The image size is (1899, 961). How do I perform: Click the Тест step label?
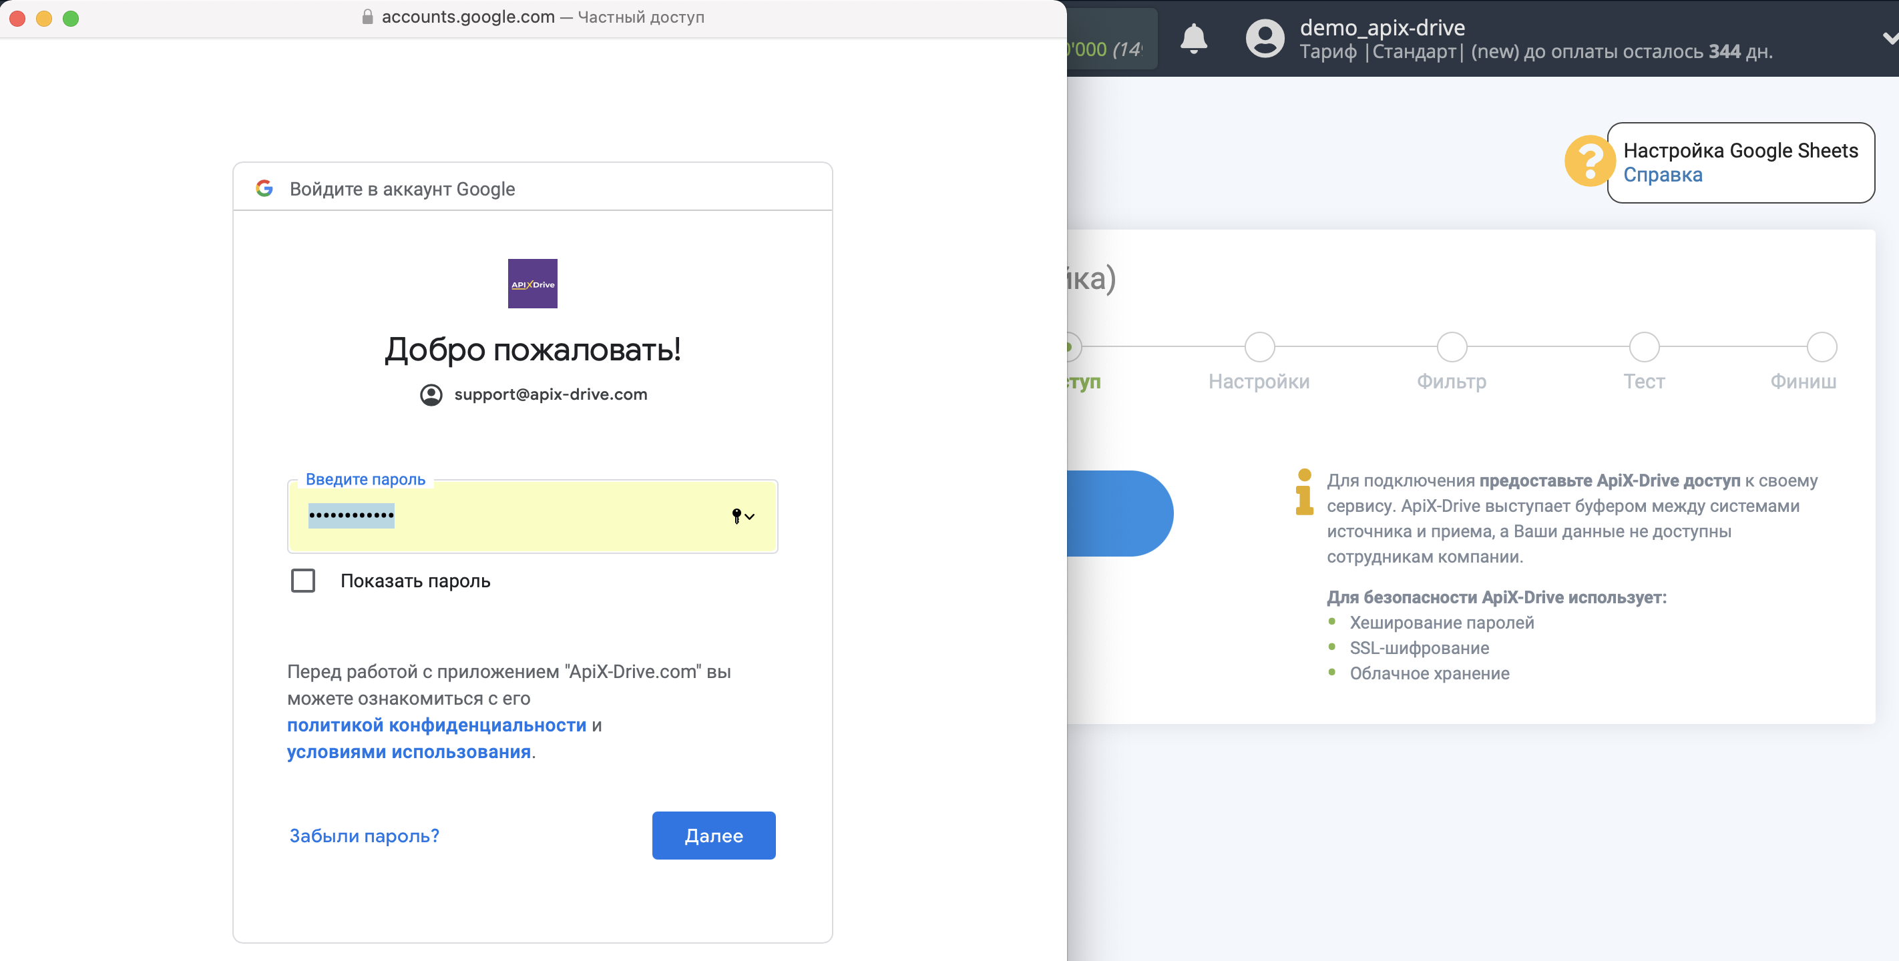click(1644, 382)
